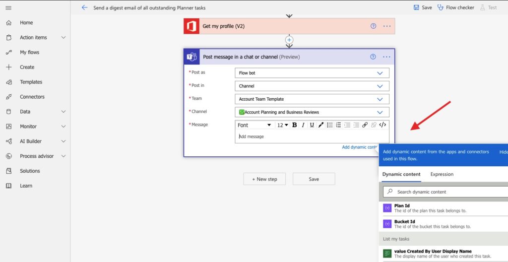
Task: Expand Action items in sidebar
Action: click(x=63, y=38)
